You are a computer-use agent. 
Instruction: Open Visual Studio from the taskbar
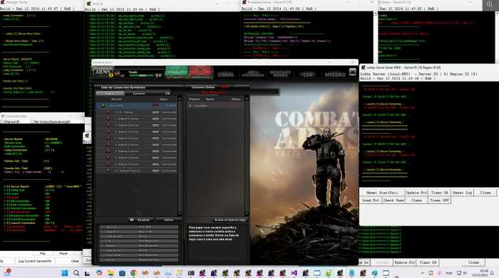(x=294, y=273)
